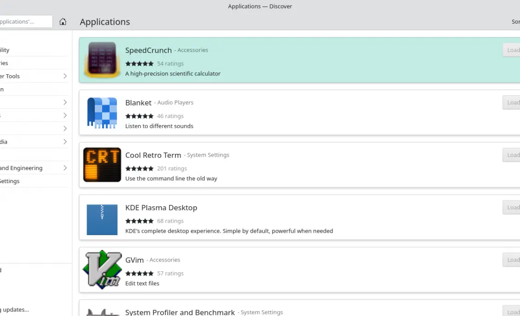This screenshot has width=520, height=316.
Task: Open the Blanket app icon
Action: tap(102, 112)
